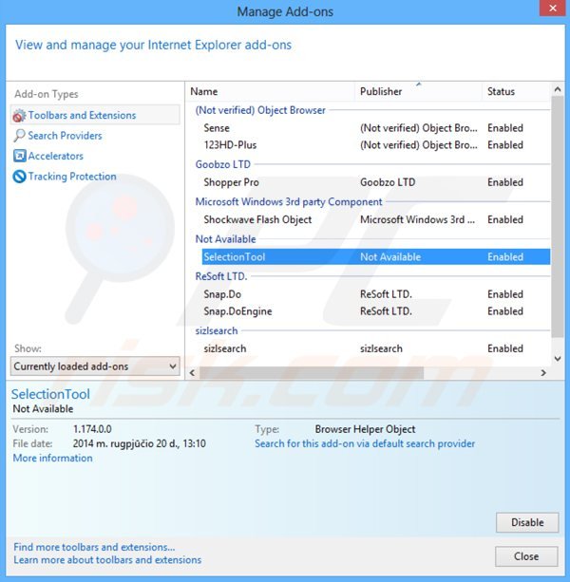Select the sizlsearch add-on row

pos(376,348)
